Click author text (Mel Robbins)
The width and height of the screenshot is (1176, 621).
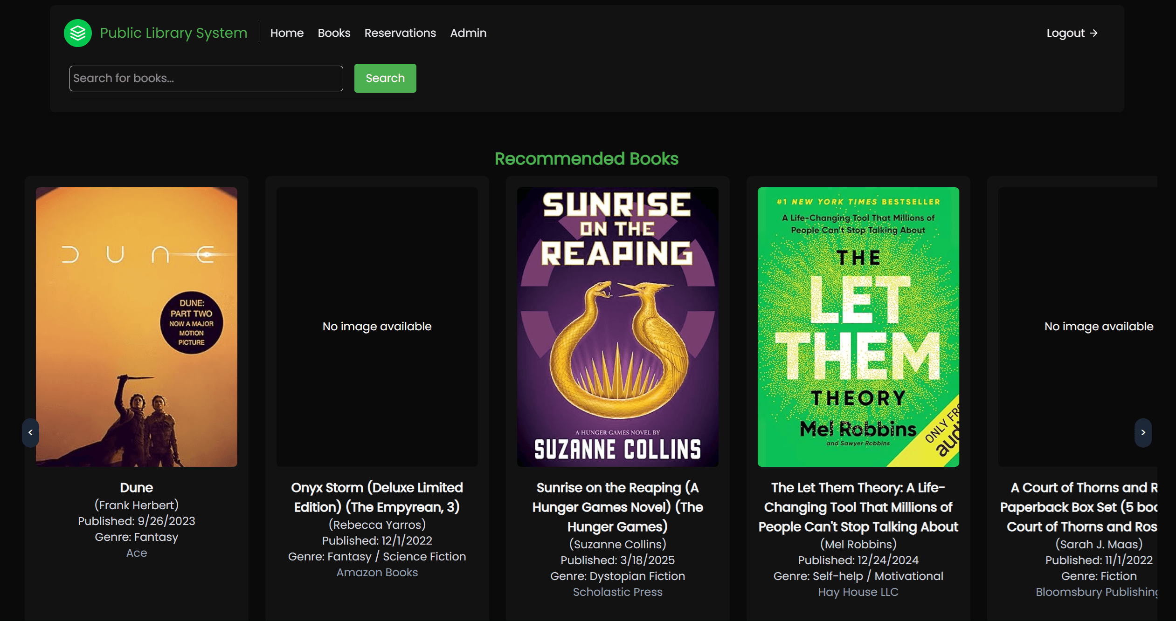(858, 545)
